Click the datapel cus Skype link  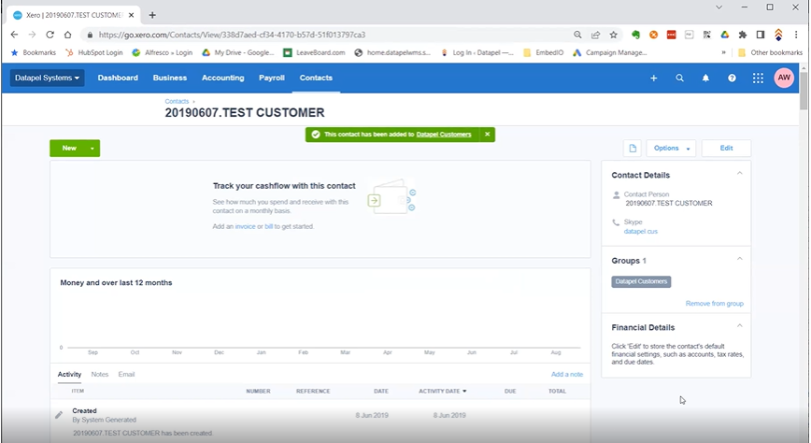[640, 232]
